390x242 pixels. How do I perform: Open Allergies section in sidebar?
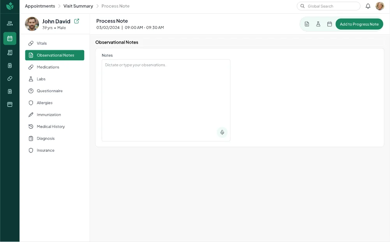(55, 103)
